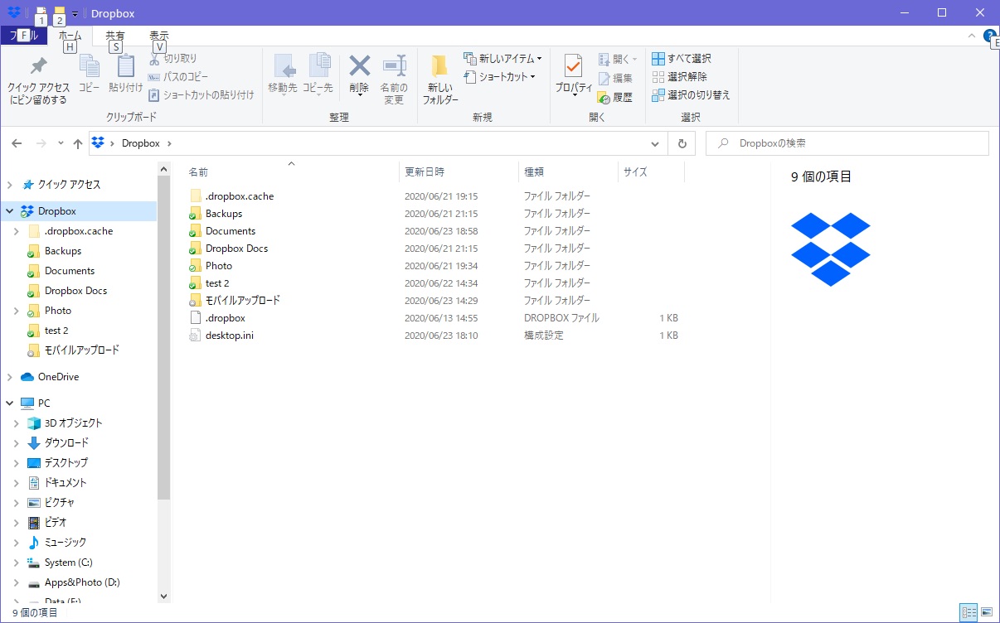Click ショートカットの貼り付け command
1000x623 pixels.
(x=201, y=95)
